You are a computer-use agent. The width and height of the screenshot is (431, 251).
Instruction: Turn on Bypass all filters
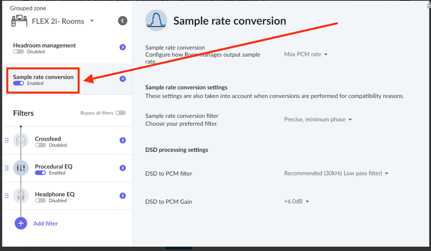click(x=120, y=113)
